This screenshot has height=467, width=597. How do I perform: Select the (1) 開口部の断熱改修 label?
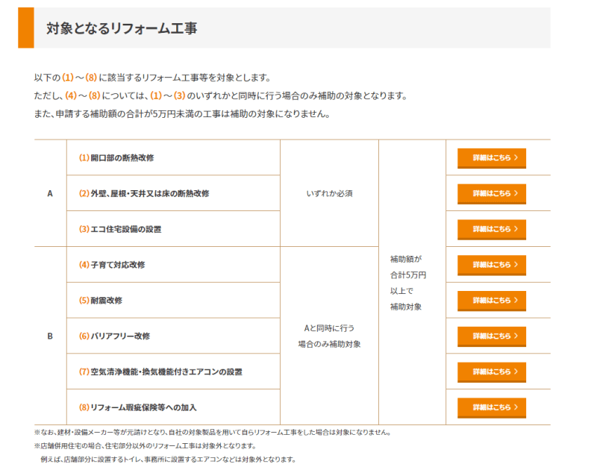pos(116,157)
